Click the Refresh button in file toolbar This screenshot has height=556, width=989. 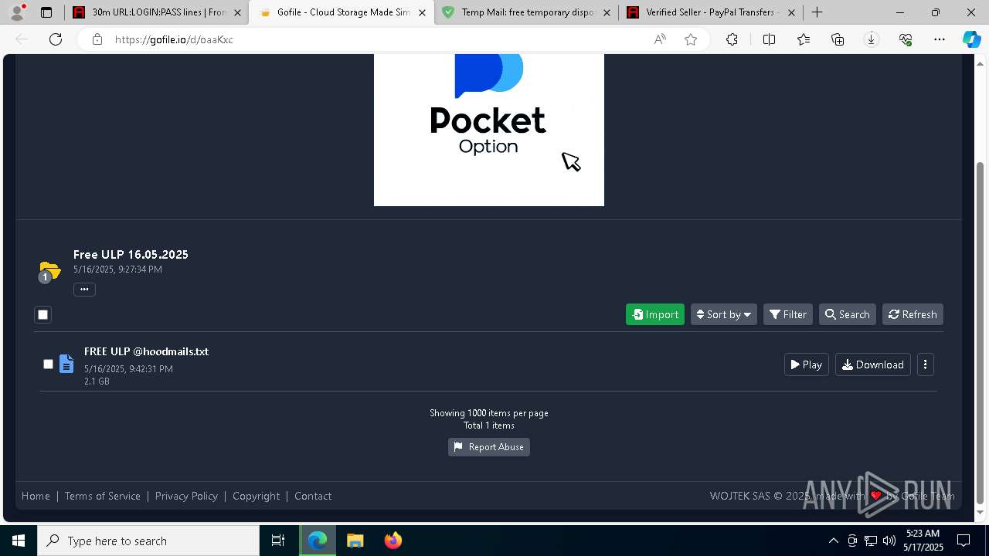(913, 314)
